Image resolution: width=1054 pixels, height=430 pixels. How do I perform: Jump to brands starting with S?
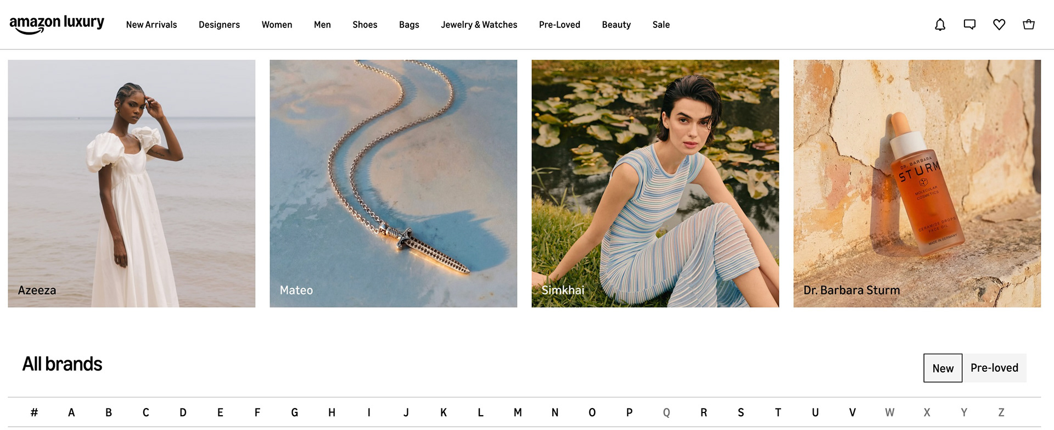[741, 412]
